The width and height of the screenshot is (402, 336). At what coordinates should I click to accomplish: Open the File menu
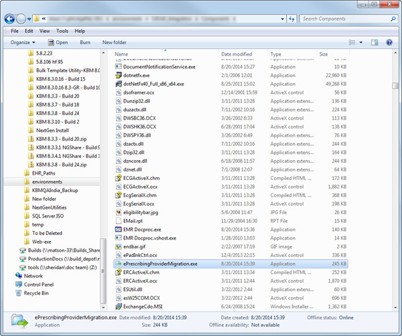click(x=15, y=31)
